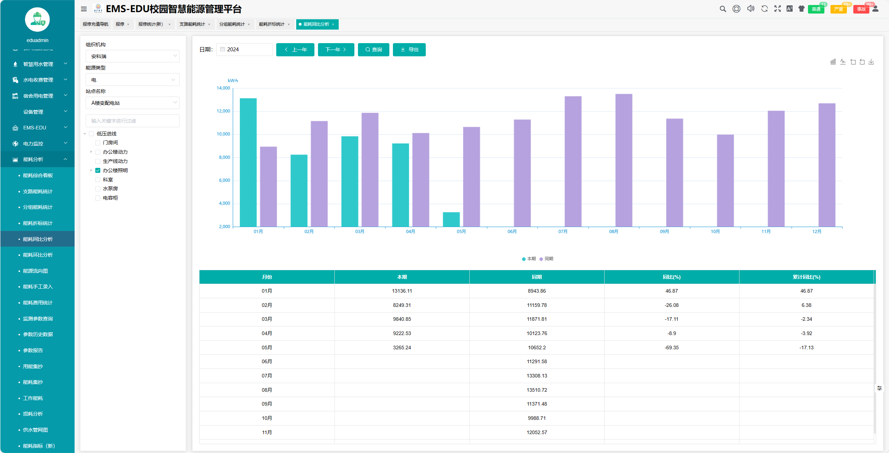This screenshot has height=453, width=889.
Task: Toggle the sound speaker icon
Action: pos(751,9)
